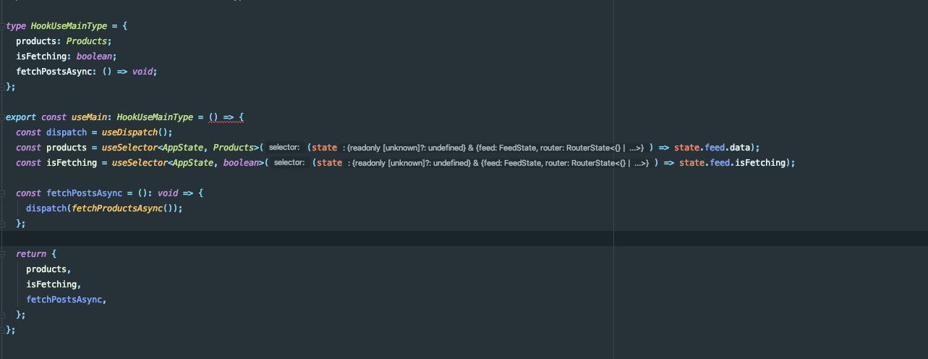928x359 pixels.
Task: Click fetchPostsAsync in the return object
Action: 66,300
